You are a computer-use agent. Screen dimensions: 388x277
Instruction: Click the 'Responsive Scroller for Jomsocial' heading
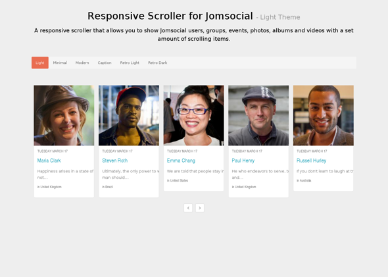(170, 16)
